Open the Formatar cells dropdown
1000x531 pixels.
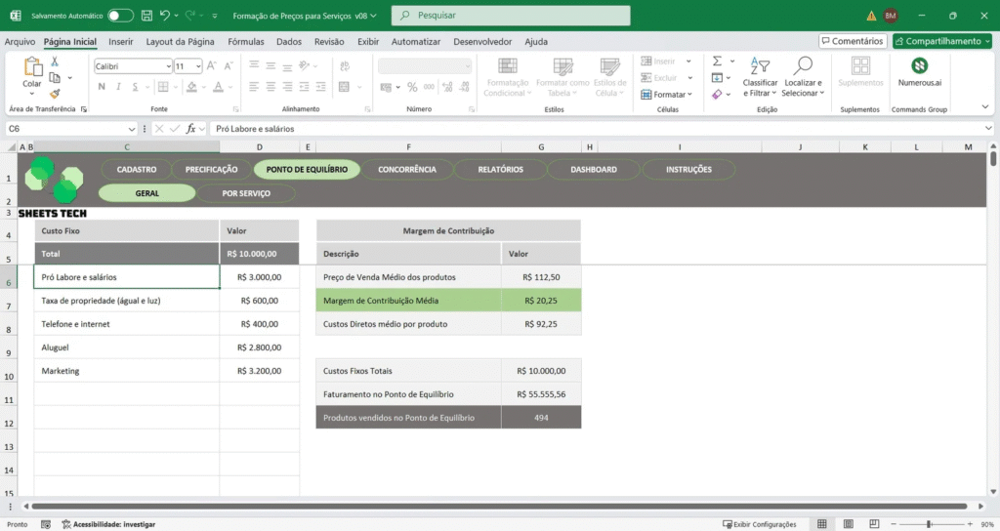coord(668,95)
